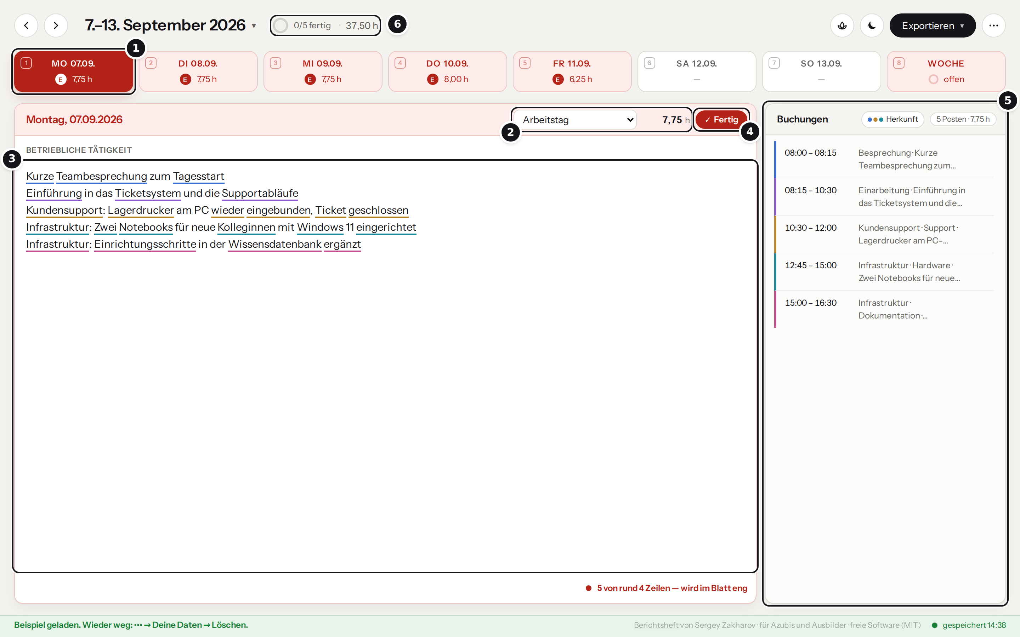Click the open circle in WOCHE tab

[x=934, y=79]
